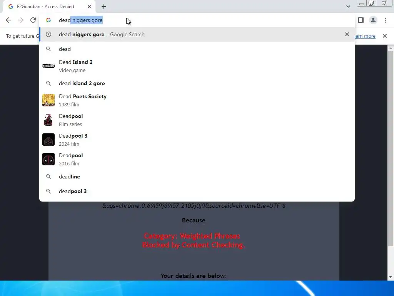Close the E2Guardian - Access Denied tab
The width and height of the screenshot is (394, 296).
tap(89, 7)
